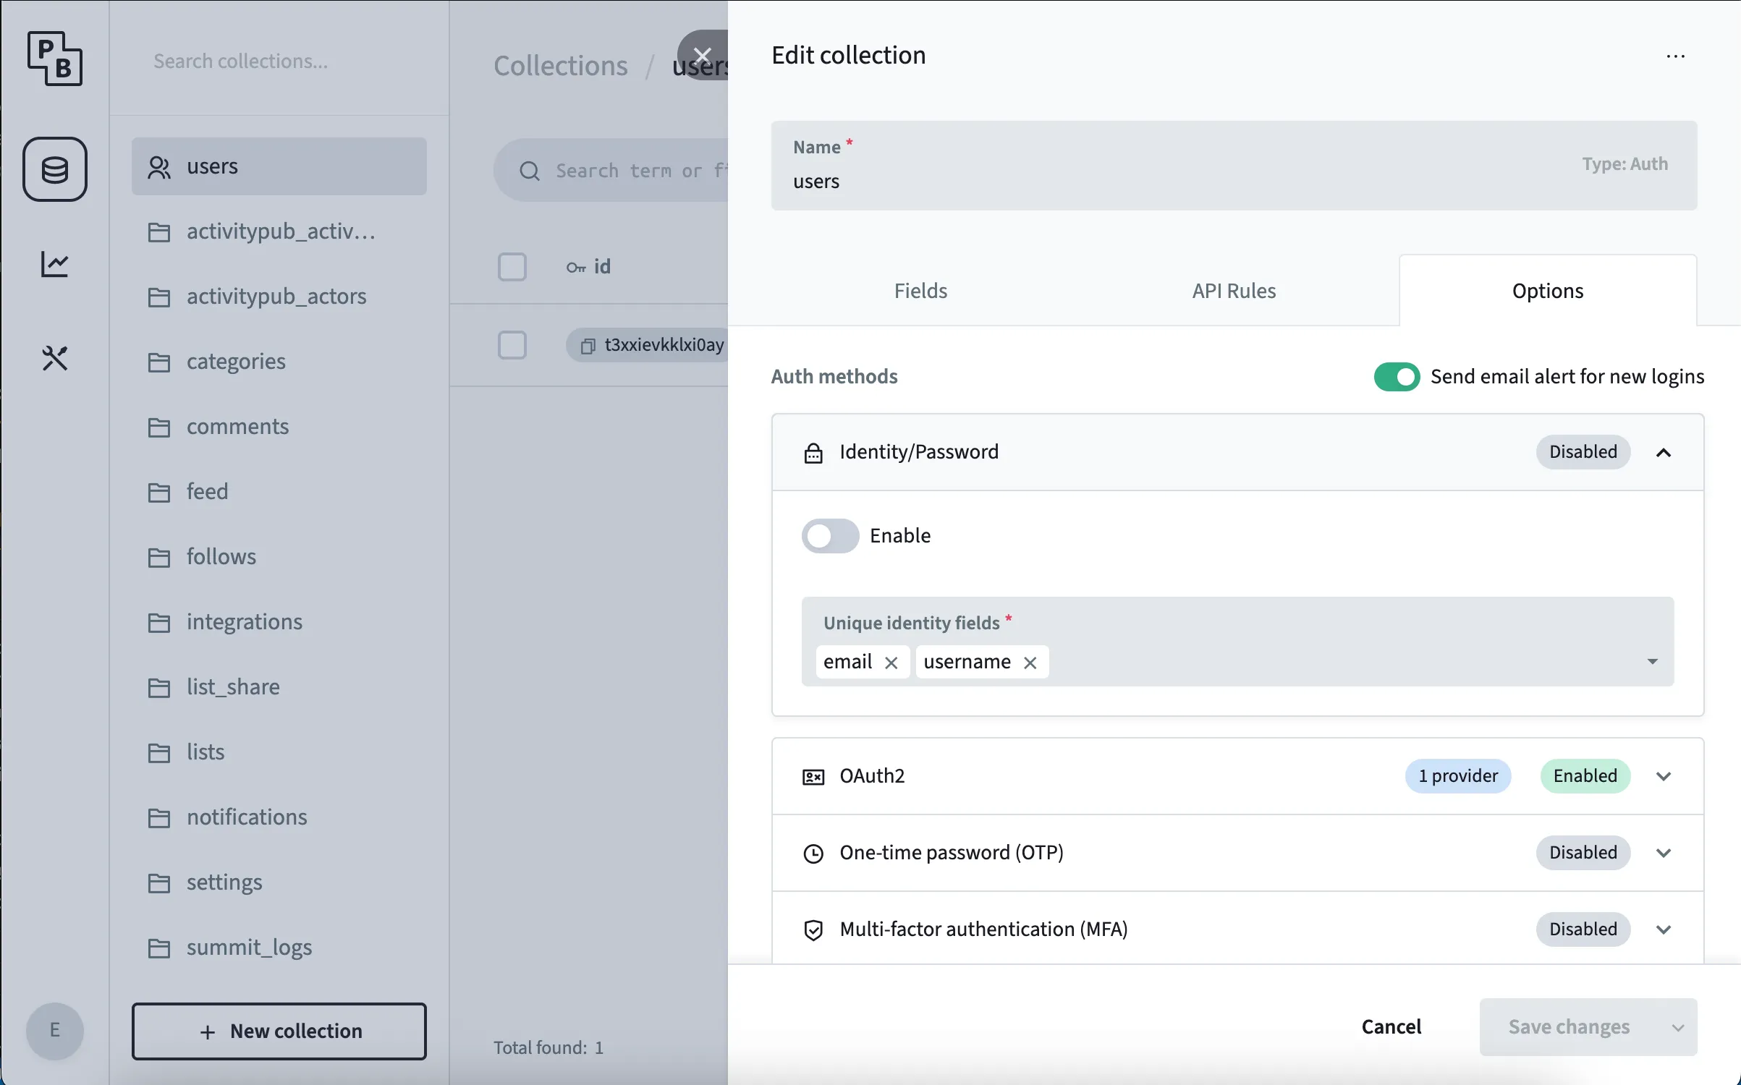
Task: Check the select-all records checkbox
Action: coord(512,267)
